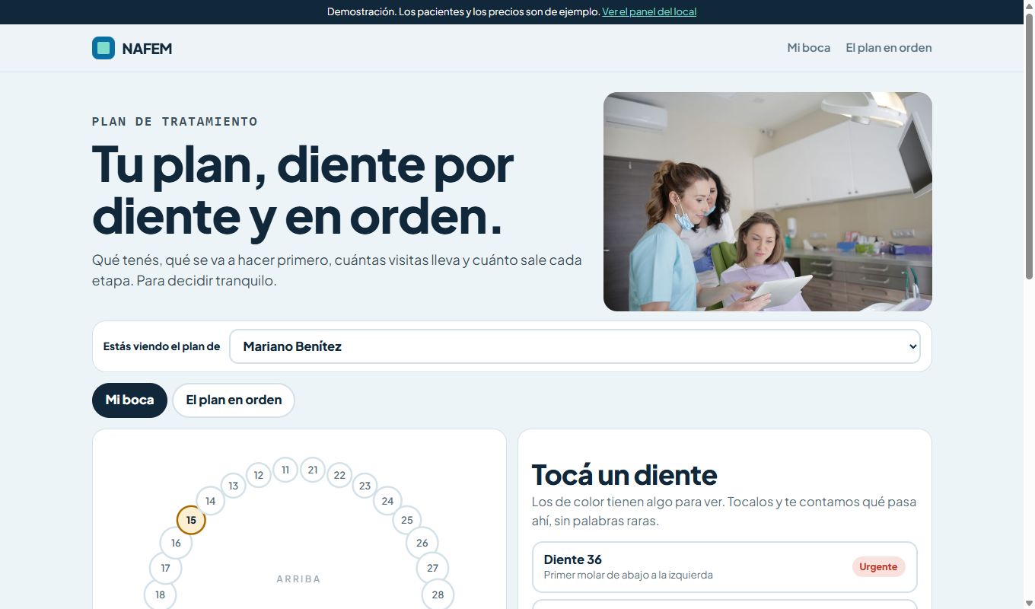The width and height of the screenshot is (1035, 609).
Task: Tap tooth 12 in the upper arch
Action: tap(259, 475)
